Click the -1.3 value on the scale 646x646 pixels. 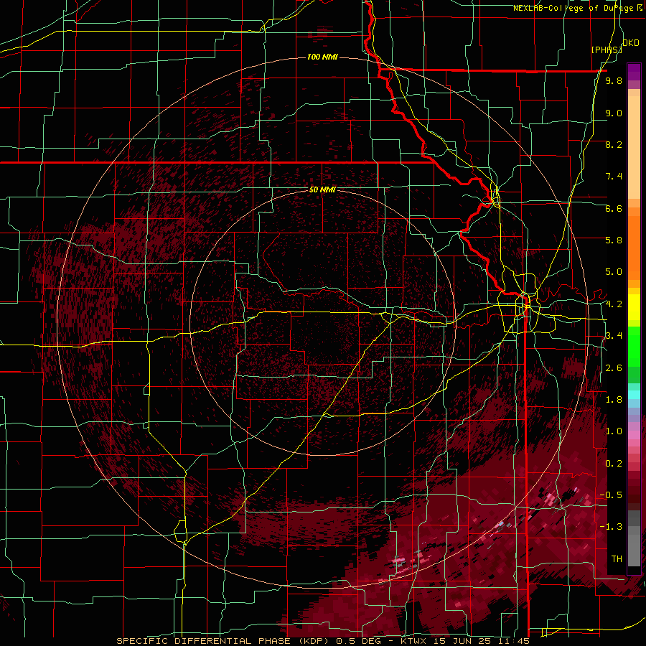[x=611, y=527]
